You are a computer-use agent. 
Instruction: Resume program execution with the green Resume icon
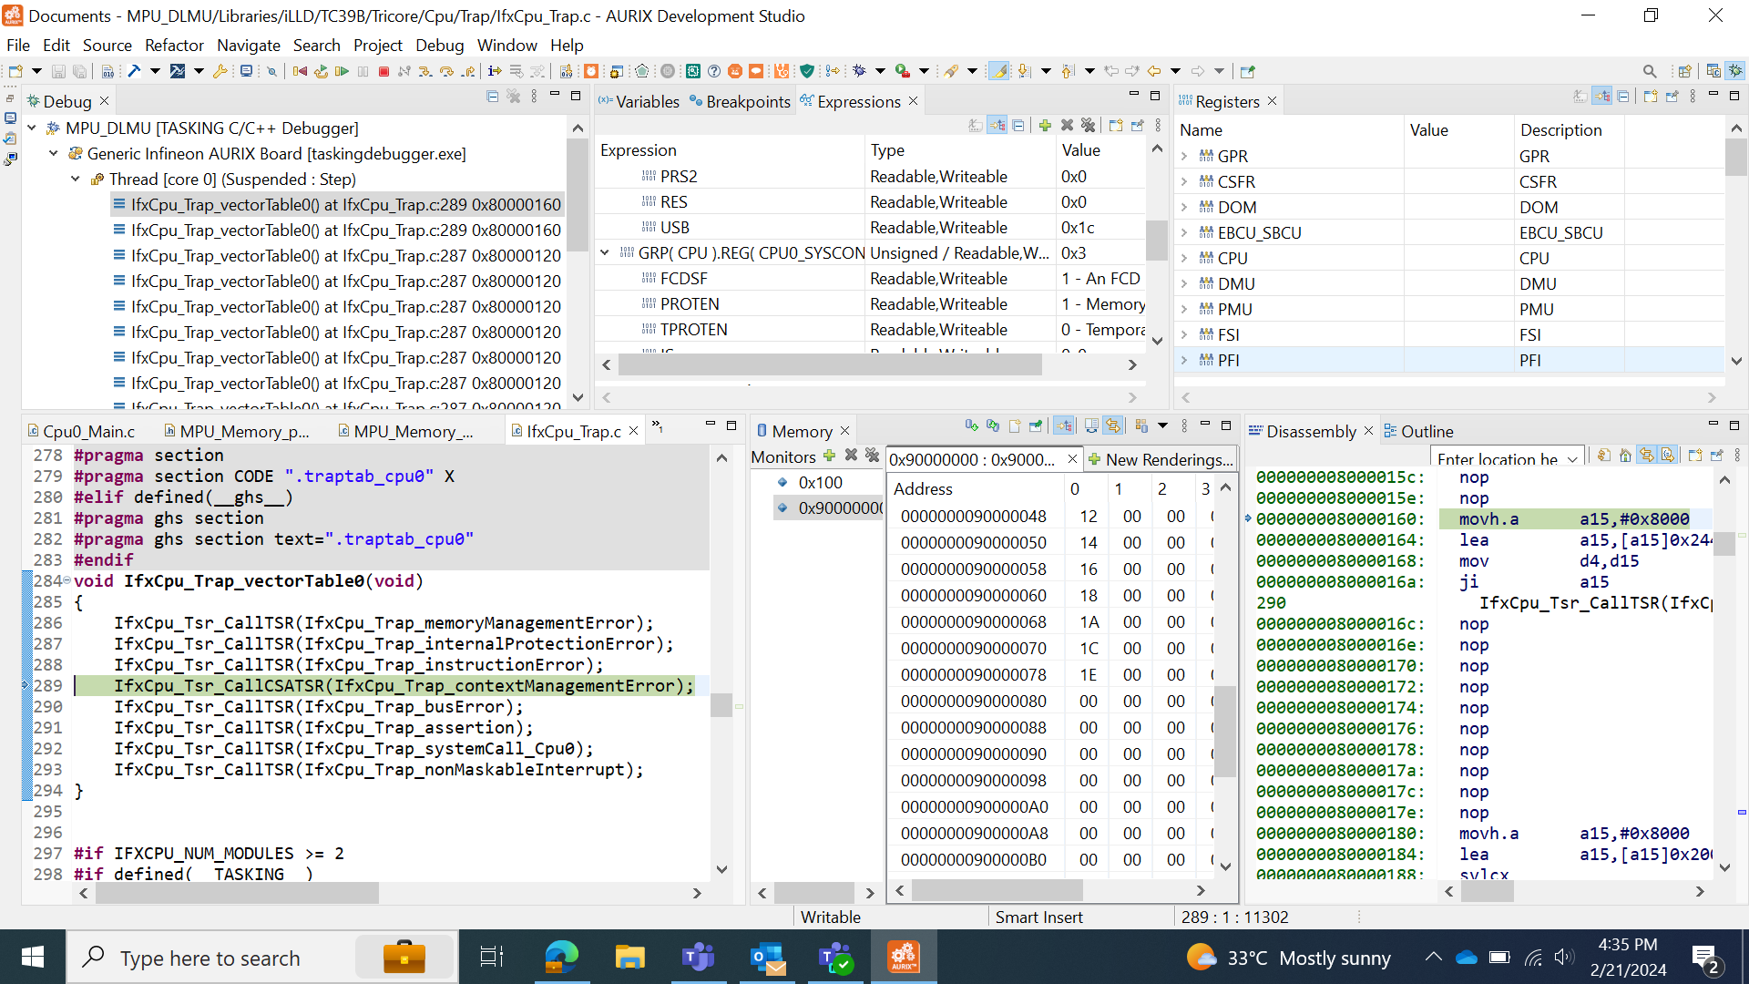(343, 70)
